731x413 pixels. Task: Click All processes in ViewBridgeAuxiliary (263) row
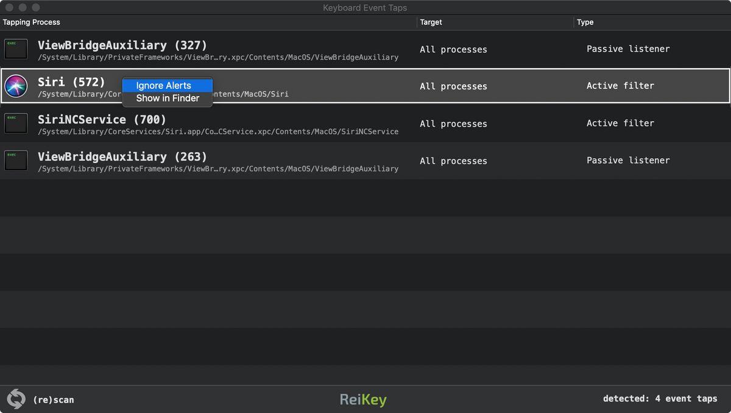coord(453,161)
